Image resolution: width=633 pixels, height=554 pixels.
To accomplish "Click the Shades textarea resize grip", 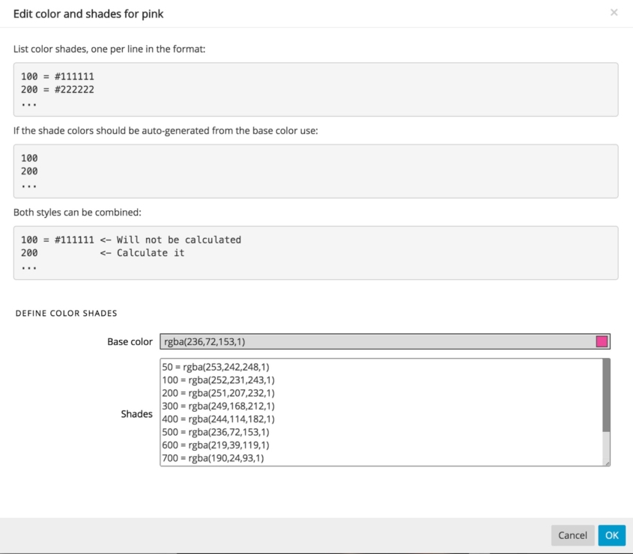I will [607, 463].
